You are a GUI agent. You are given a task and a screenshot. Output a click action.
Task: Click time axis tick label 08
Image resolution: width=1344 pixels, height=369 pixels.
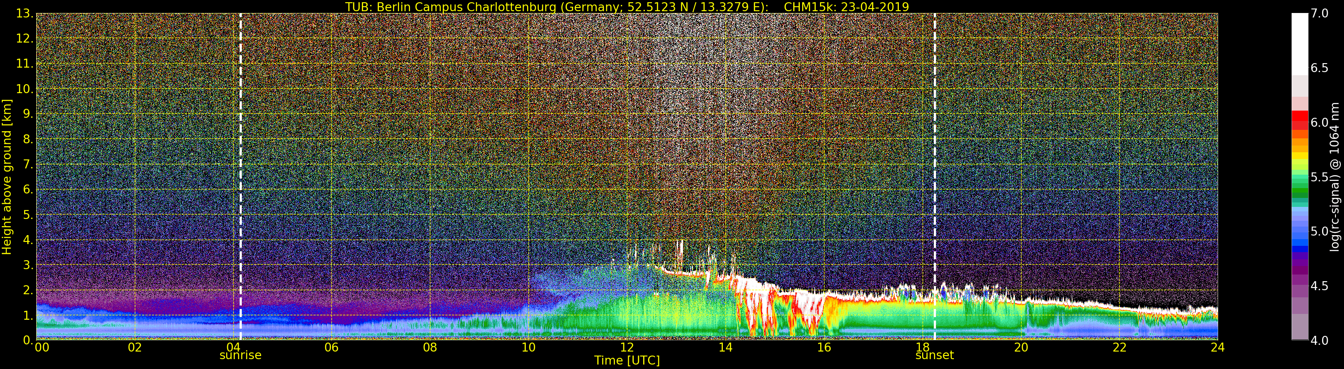point(430,348)
